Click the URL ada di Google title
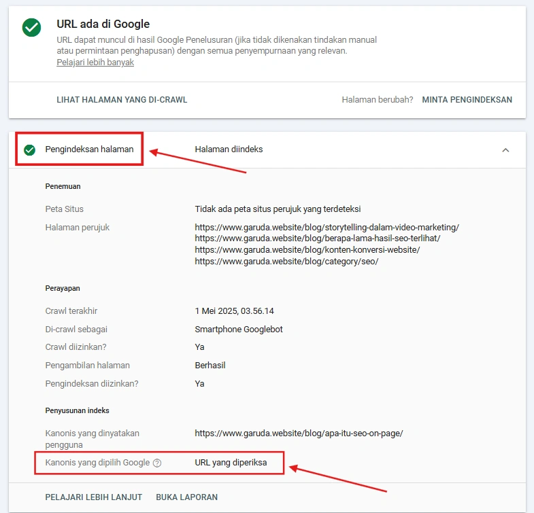This screenshot has width=534, height=513. click(103, 24)
